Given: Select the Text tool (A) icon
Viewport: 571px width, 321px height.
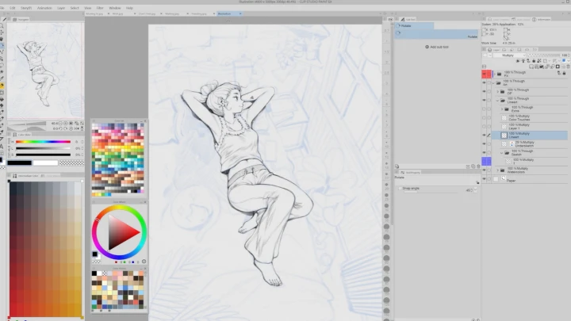Looking at the screenshot, I should (2, 146).
